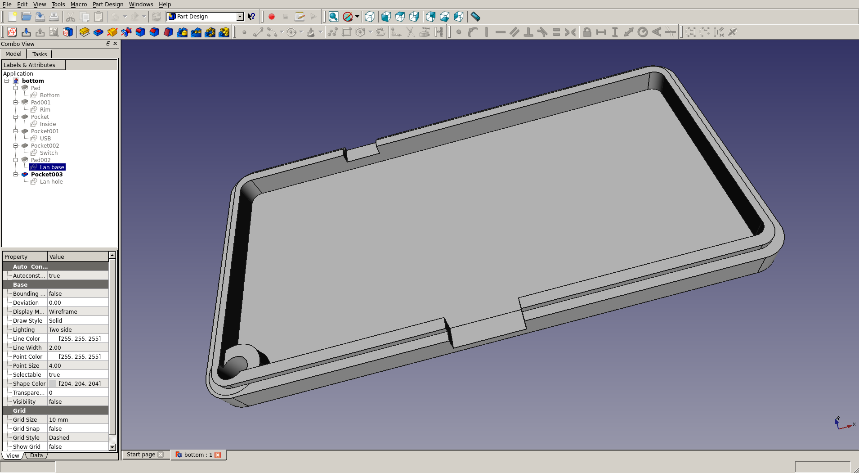
Task: Click the Shape Color swatch
Action: [53, 384]
